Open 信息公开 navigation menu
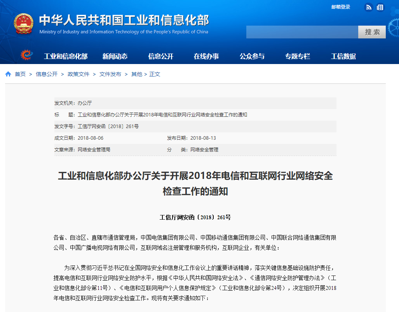399x312 pixels. 160,56
